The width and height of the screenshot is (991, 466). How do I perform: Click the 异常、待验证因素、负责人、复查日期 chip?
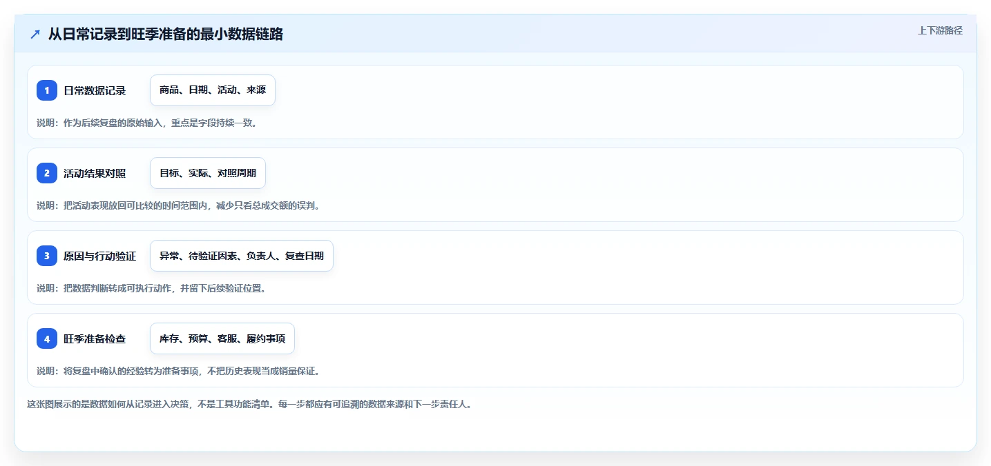pyautogui.click(x=242, y=256)
